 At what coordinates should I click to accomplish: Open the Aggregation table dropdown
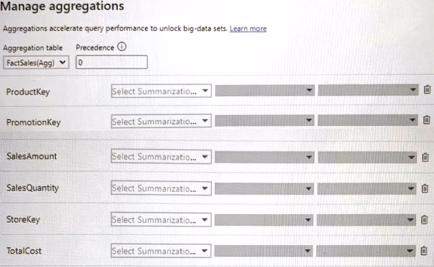pos(36,63)
